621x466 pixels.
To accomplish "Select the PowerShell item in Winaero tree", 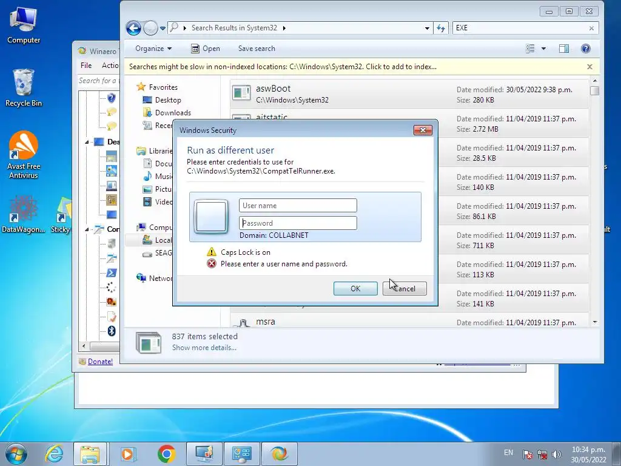I will [112, 272].
